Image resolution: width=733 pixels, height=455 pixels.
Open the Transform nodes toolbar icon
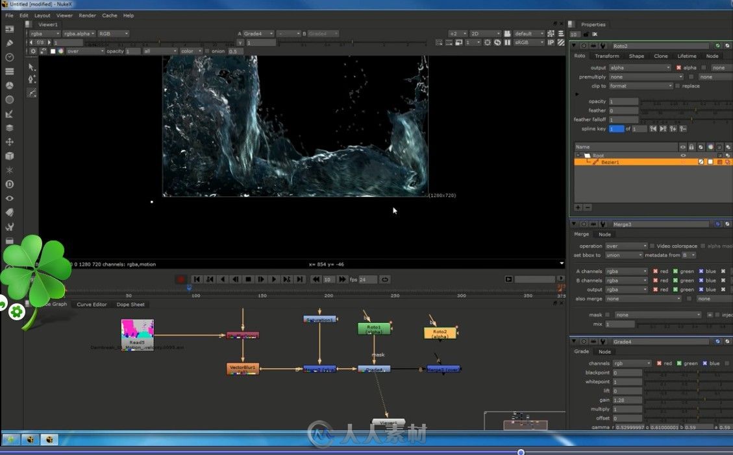tap(10, 142)
